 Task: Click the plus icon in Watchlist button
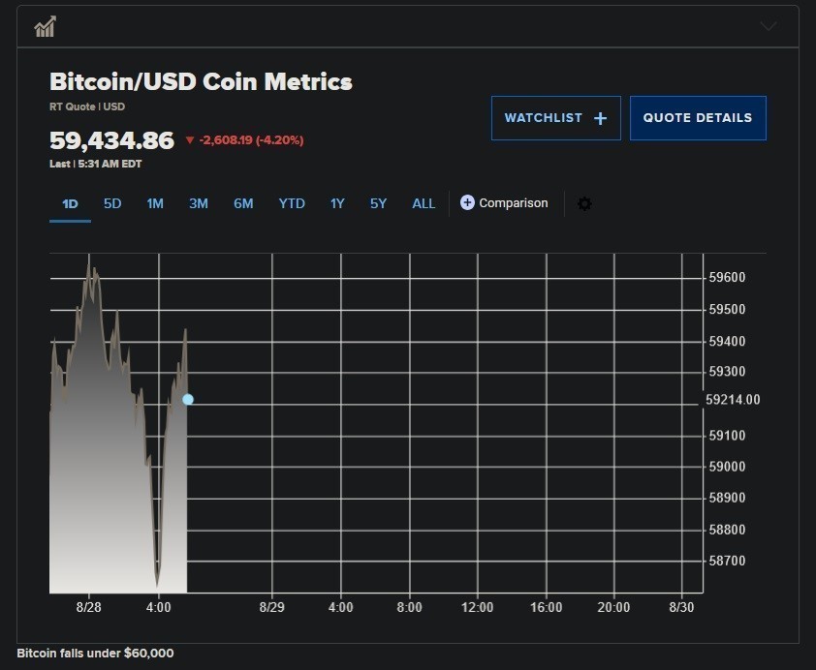(600, 118)
